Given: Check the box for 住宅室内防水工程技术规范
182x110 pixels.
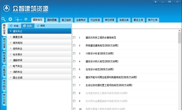Looking at the screenshot, I should [x=74, y=93].
